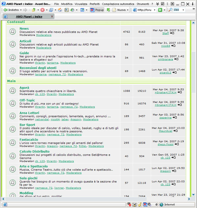Expand the search engine dropdown arrow
This screenshot has height=208, width=197.
click(183, 10)
